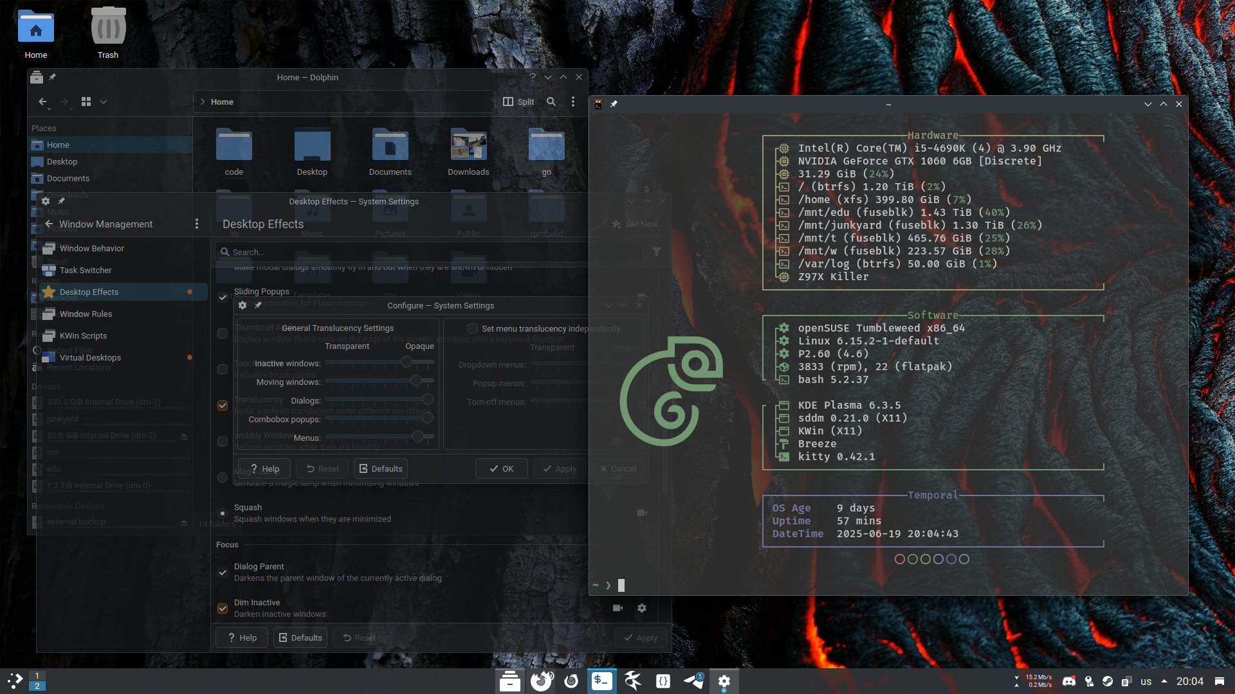Toggle the Translucency effect checkbox

click(223, 405)
